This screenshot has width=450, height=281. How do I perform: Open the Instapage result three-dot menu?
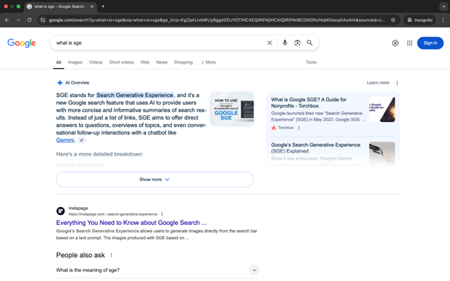tap(162, 214)
